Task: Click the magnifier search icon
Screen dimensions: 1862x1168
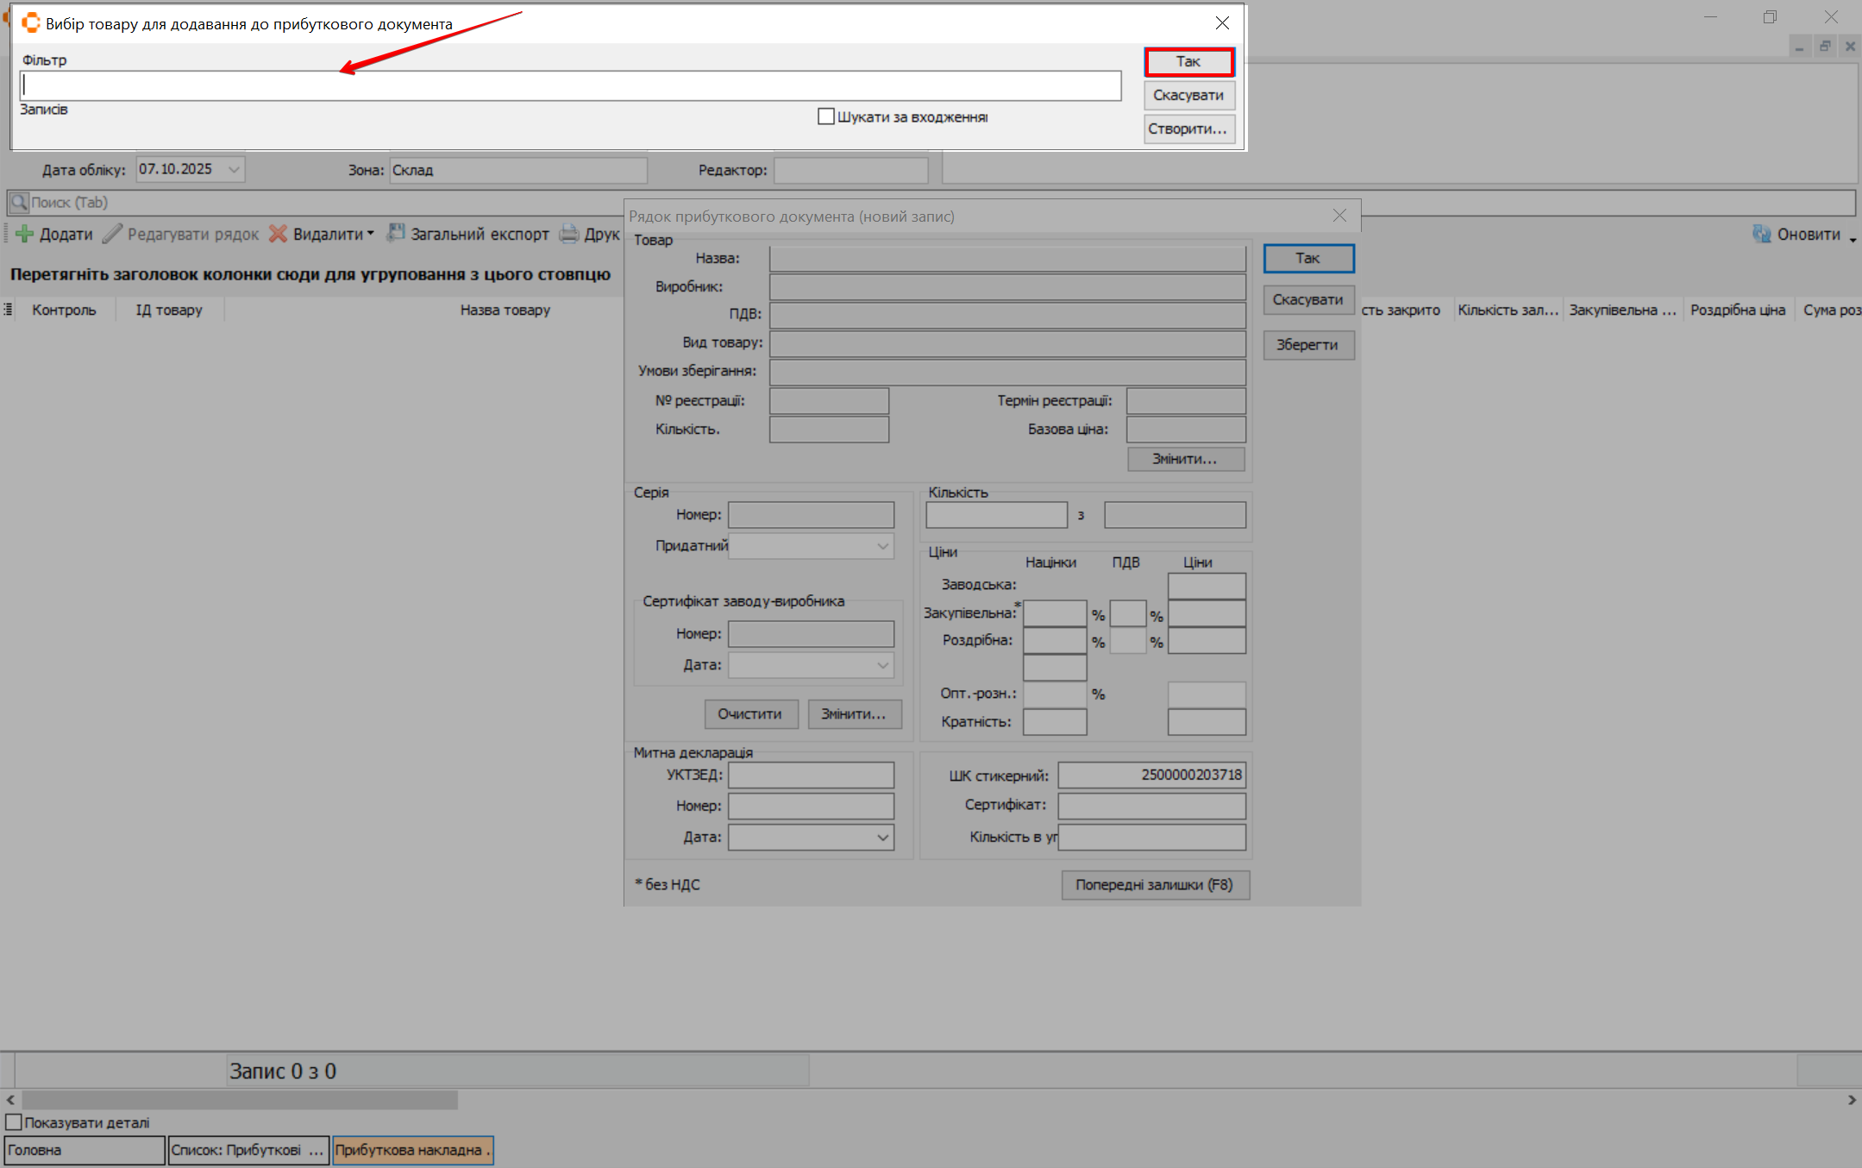Action: (18, 203)
